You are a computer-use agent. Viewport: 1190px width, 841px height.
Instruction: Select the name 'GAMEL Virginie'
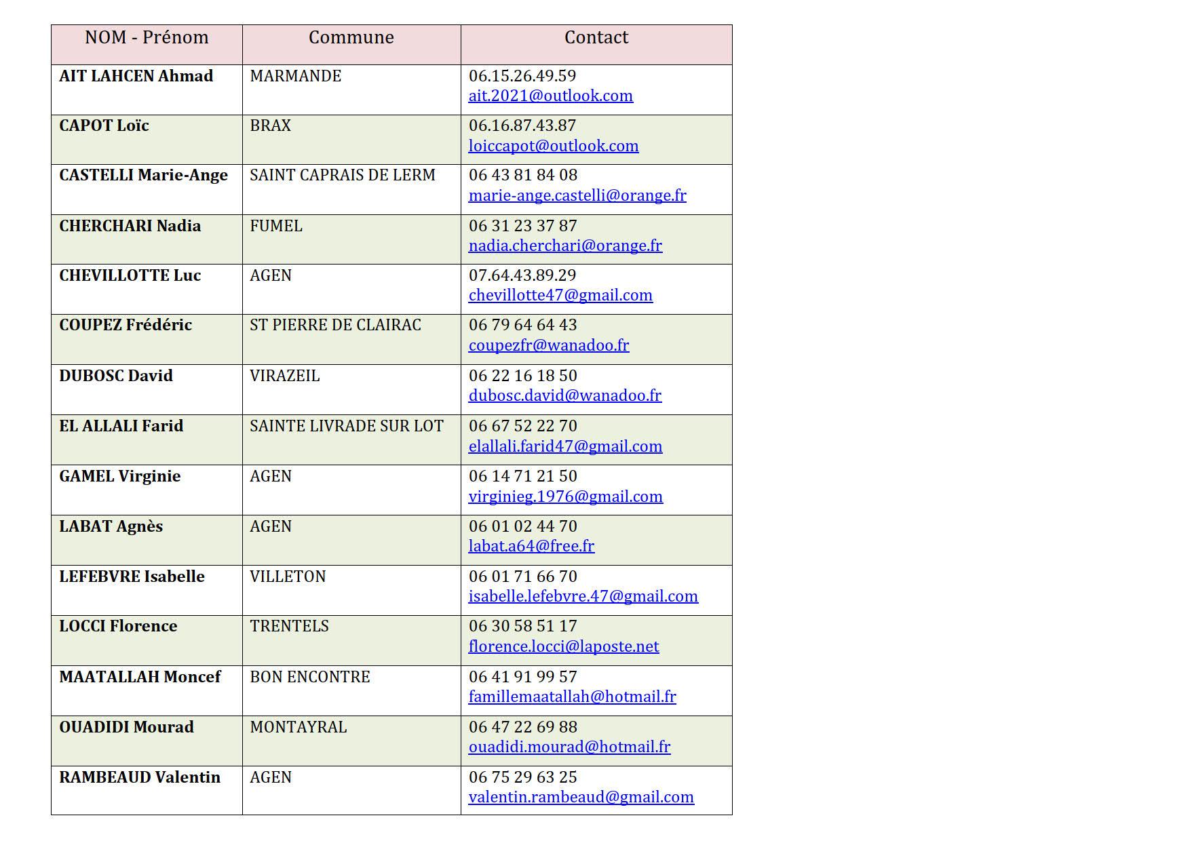coord(119,476)
